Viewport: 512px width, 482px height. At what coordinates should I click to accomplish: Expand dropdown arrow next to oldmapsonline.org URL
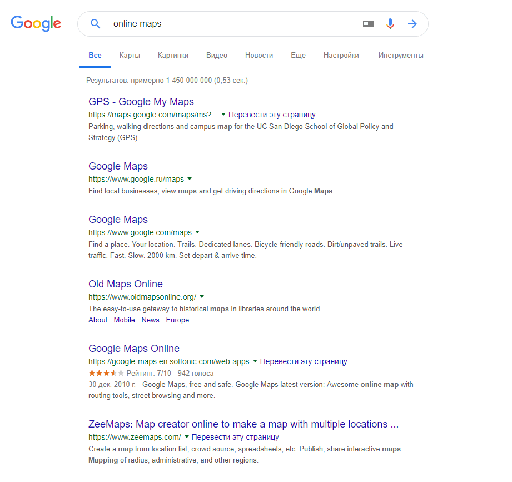(202, 296)
